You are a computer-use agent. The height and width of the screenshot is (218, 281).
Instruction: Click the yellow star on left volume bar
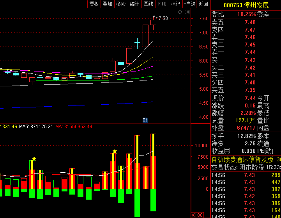[x=34, y=159]
